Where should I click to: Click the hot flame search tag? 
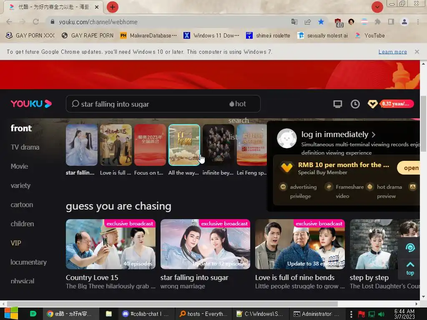[237, 104]
